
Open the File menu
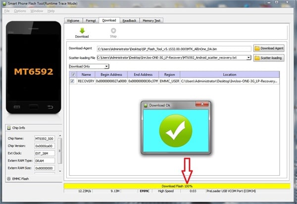pyautogui.click(x=7, y=11)
